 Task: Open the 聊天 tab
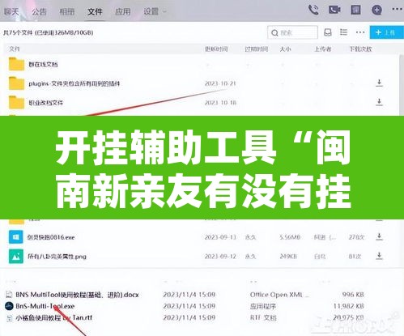11,11
